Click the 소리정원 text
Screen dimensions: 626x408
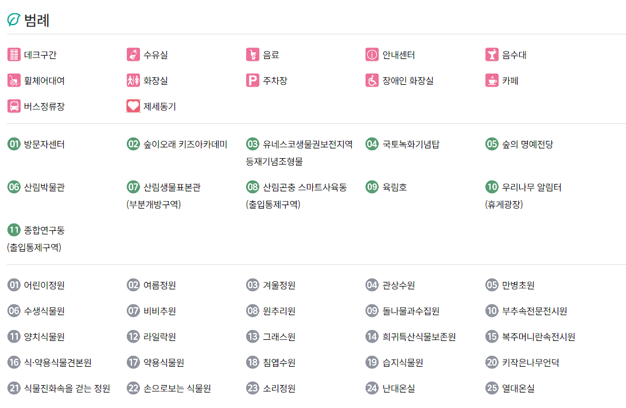279,388
